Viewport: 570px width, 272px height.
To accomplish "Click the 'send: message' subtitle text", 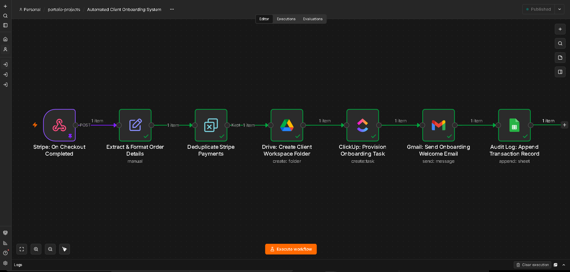I will (x=439, y=161).
